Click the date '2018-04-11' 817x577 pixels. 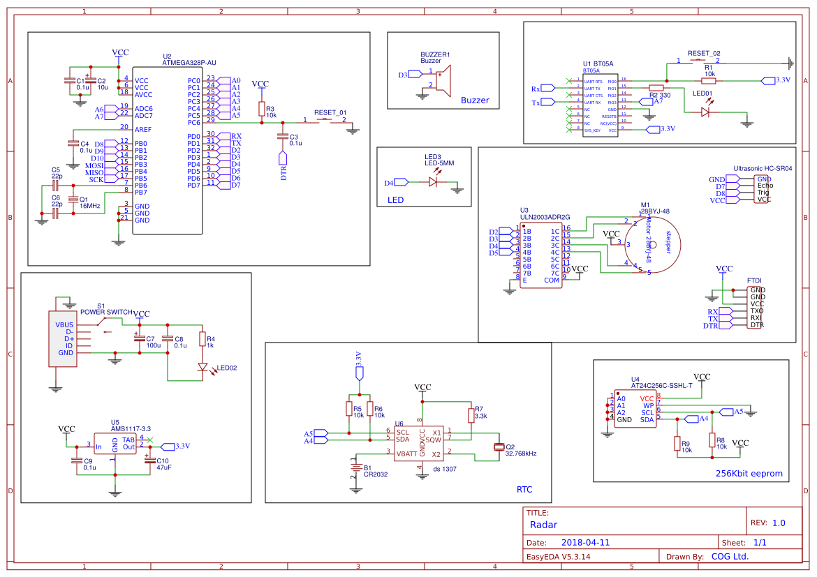(585, 542)
